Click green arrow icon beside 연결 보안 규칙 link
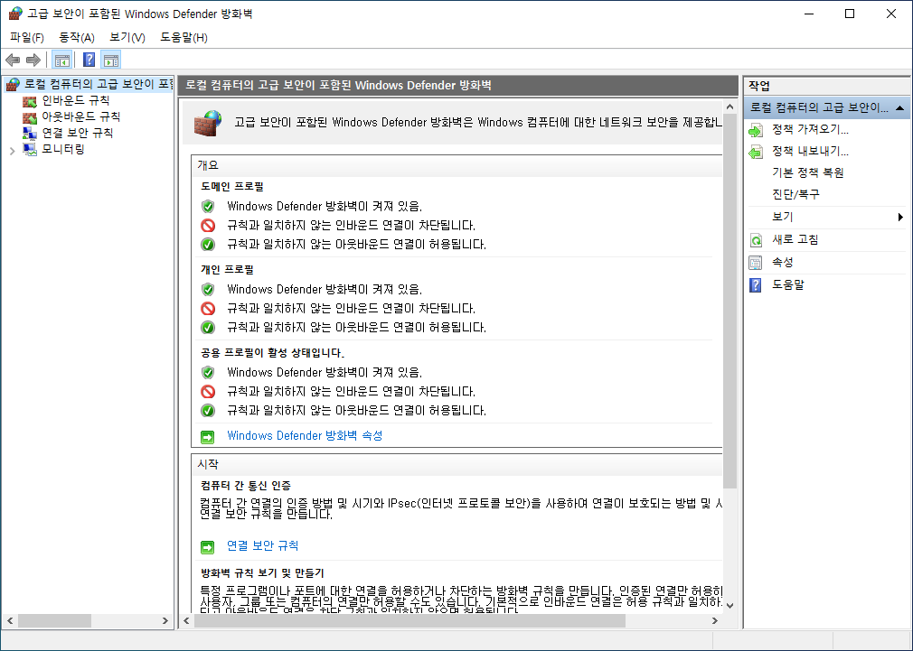 point(207,547)
